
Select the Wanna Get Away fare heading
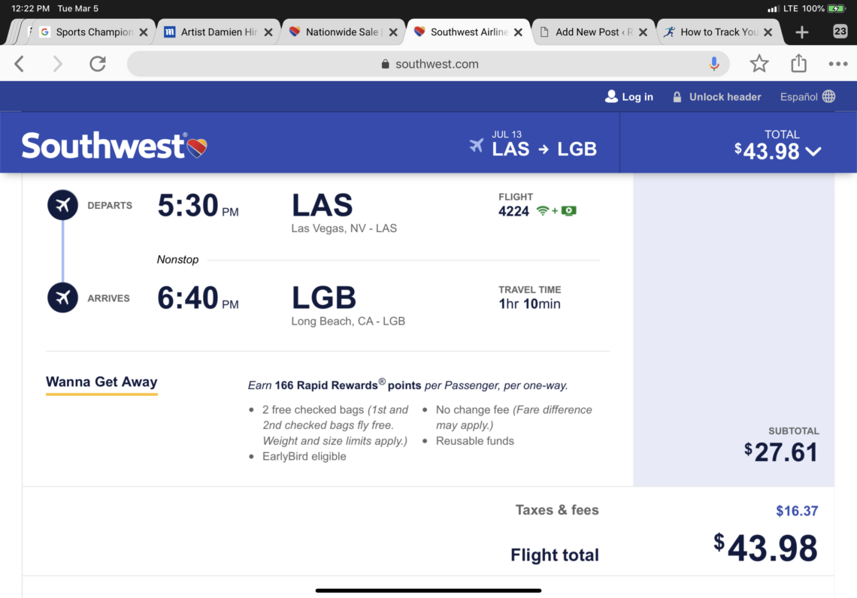click(101, 382)
